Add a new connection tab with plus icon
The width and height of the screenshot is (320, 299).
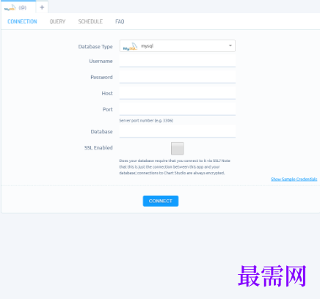[42, 7]
